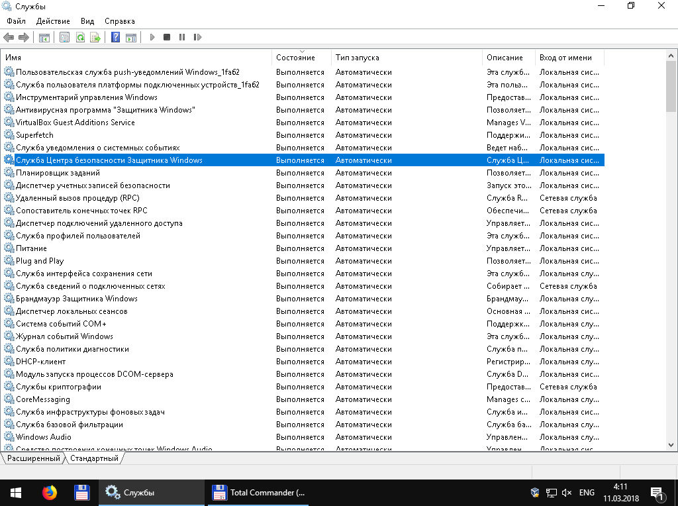Open the Файл menu
This screenshot has height=506, width=678.
[16, 21]
